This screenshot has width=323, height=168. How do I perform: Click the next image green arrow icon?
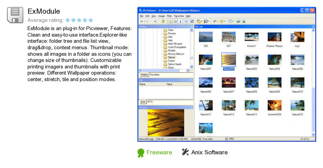coord(244,21)
